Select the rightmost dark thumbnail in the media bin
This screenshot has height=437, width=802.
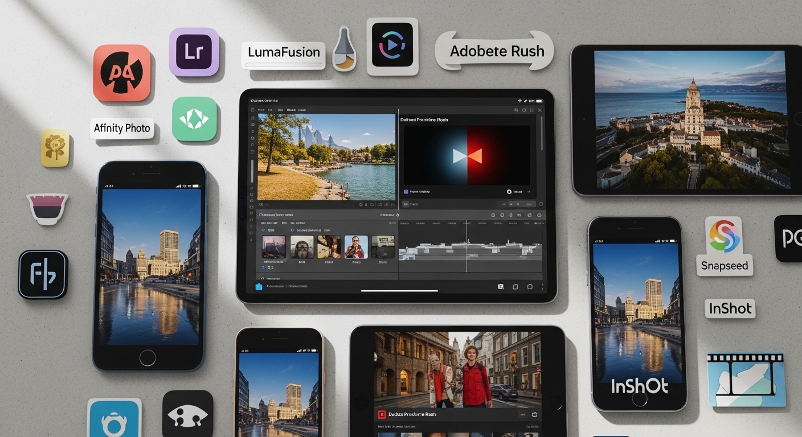point(383,247)
